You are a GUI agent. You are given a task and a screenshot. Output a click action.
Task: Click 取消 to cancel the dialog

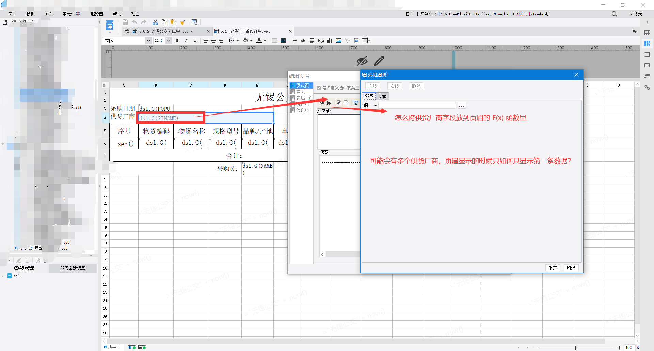tap(571, 268)
